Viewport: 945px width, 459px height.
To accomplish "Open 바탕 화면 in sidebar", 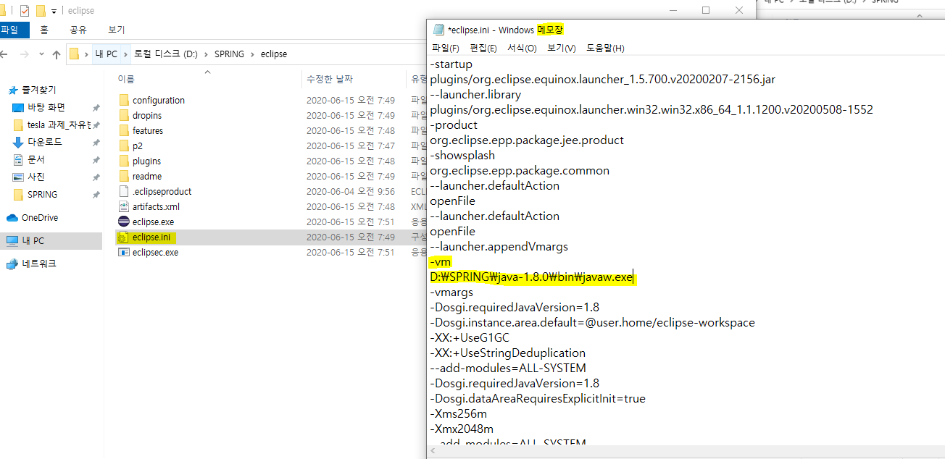I will click(46, 107).
